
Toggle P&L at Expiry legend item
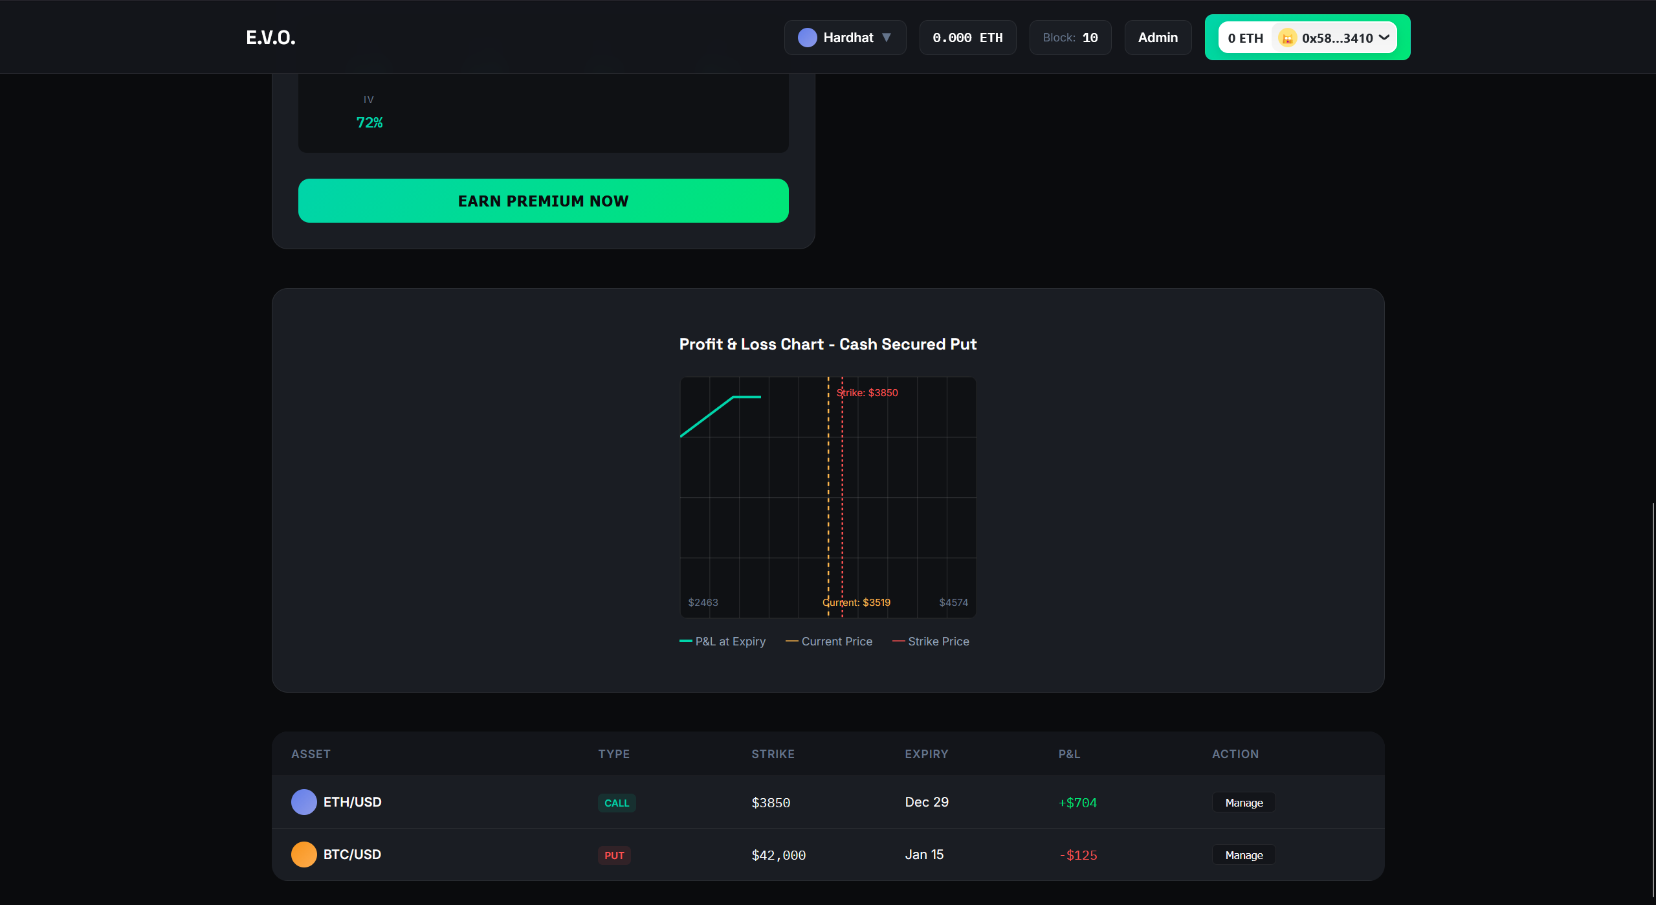point(722,642)
